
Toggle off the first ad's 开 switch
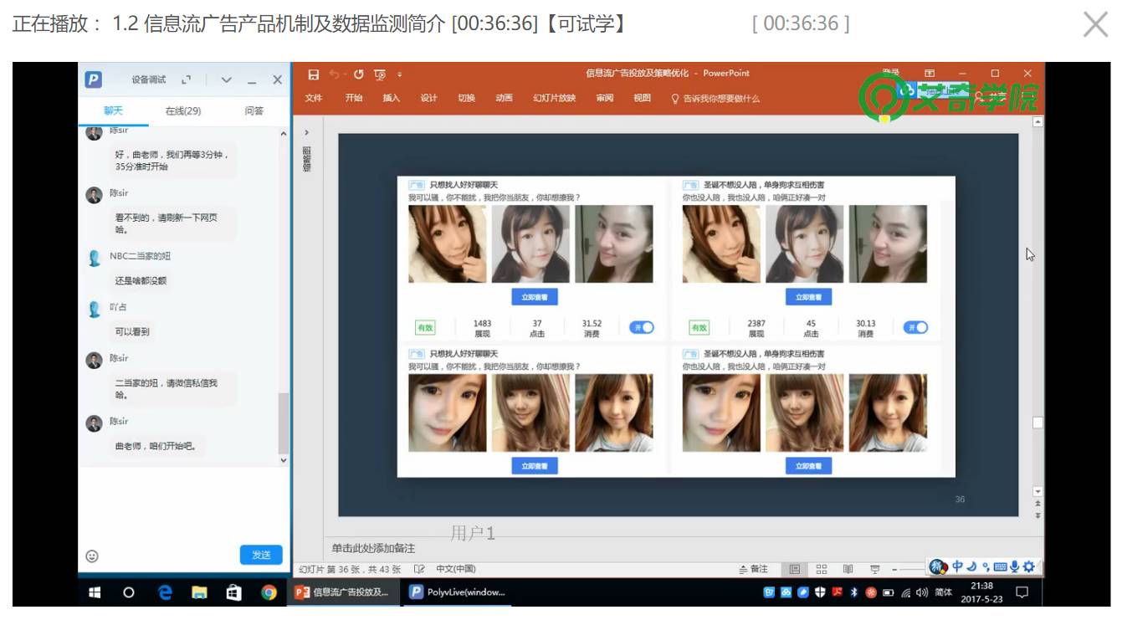point(642,327)
